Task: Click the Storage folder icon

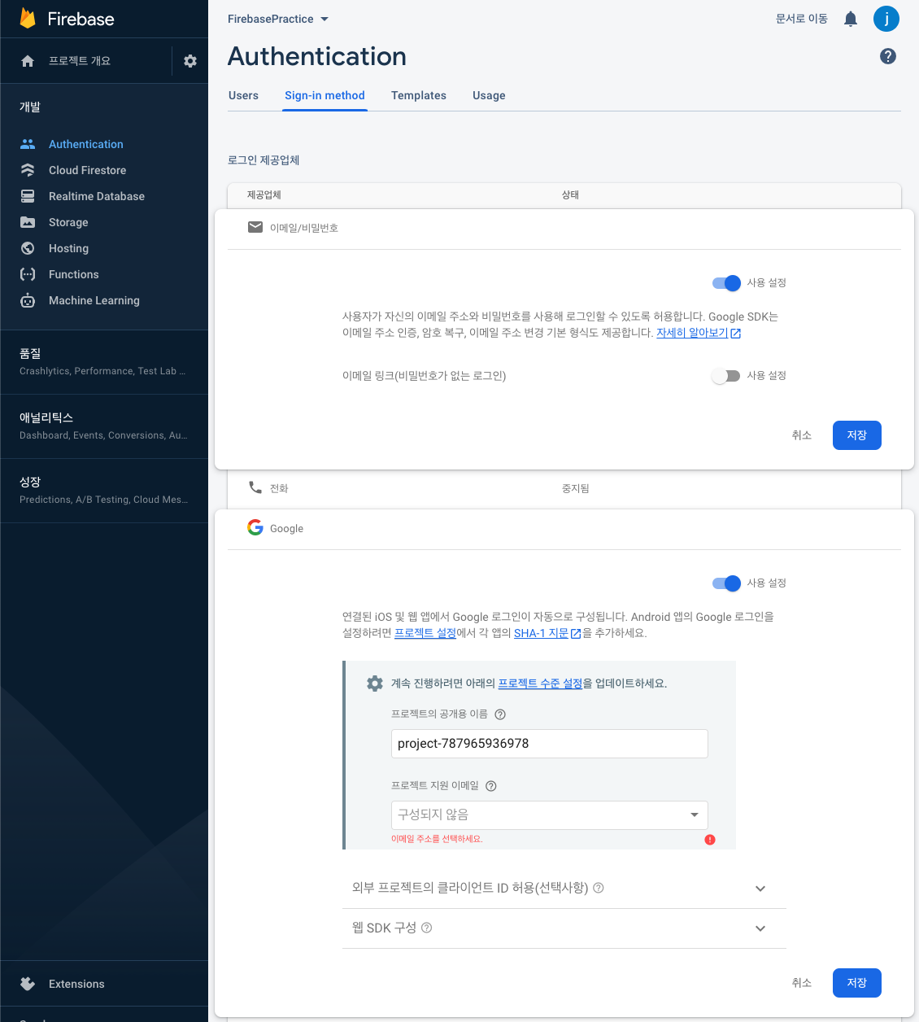Action: tap(28, 222)
